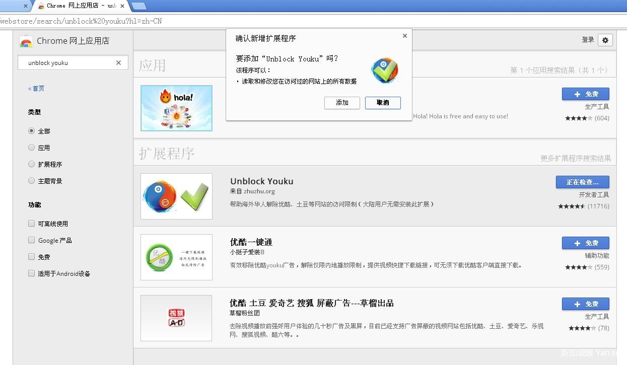Check the Google 产品 filter

click(x=32, y=240)
